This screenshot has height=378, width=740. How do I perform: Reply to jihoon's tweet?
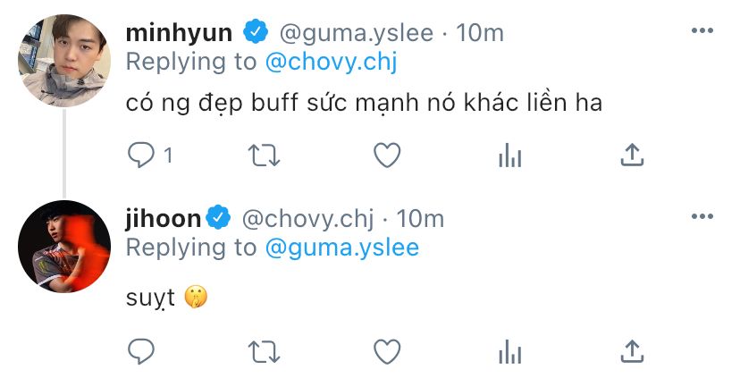pyautogui.click(x=141, y=351)
